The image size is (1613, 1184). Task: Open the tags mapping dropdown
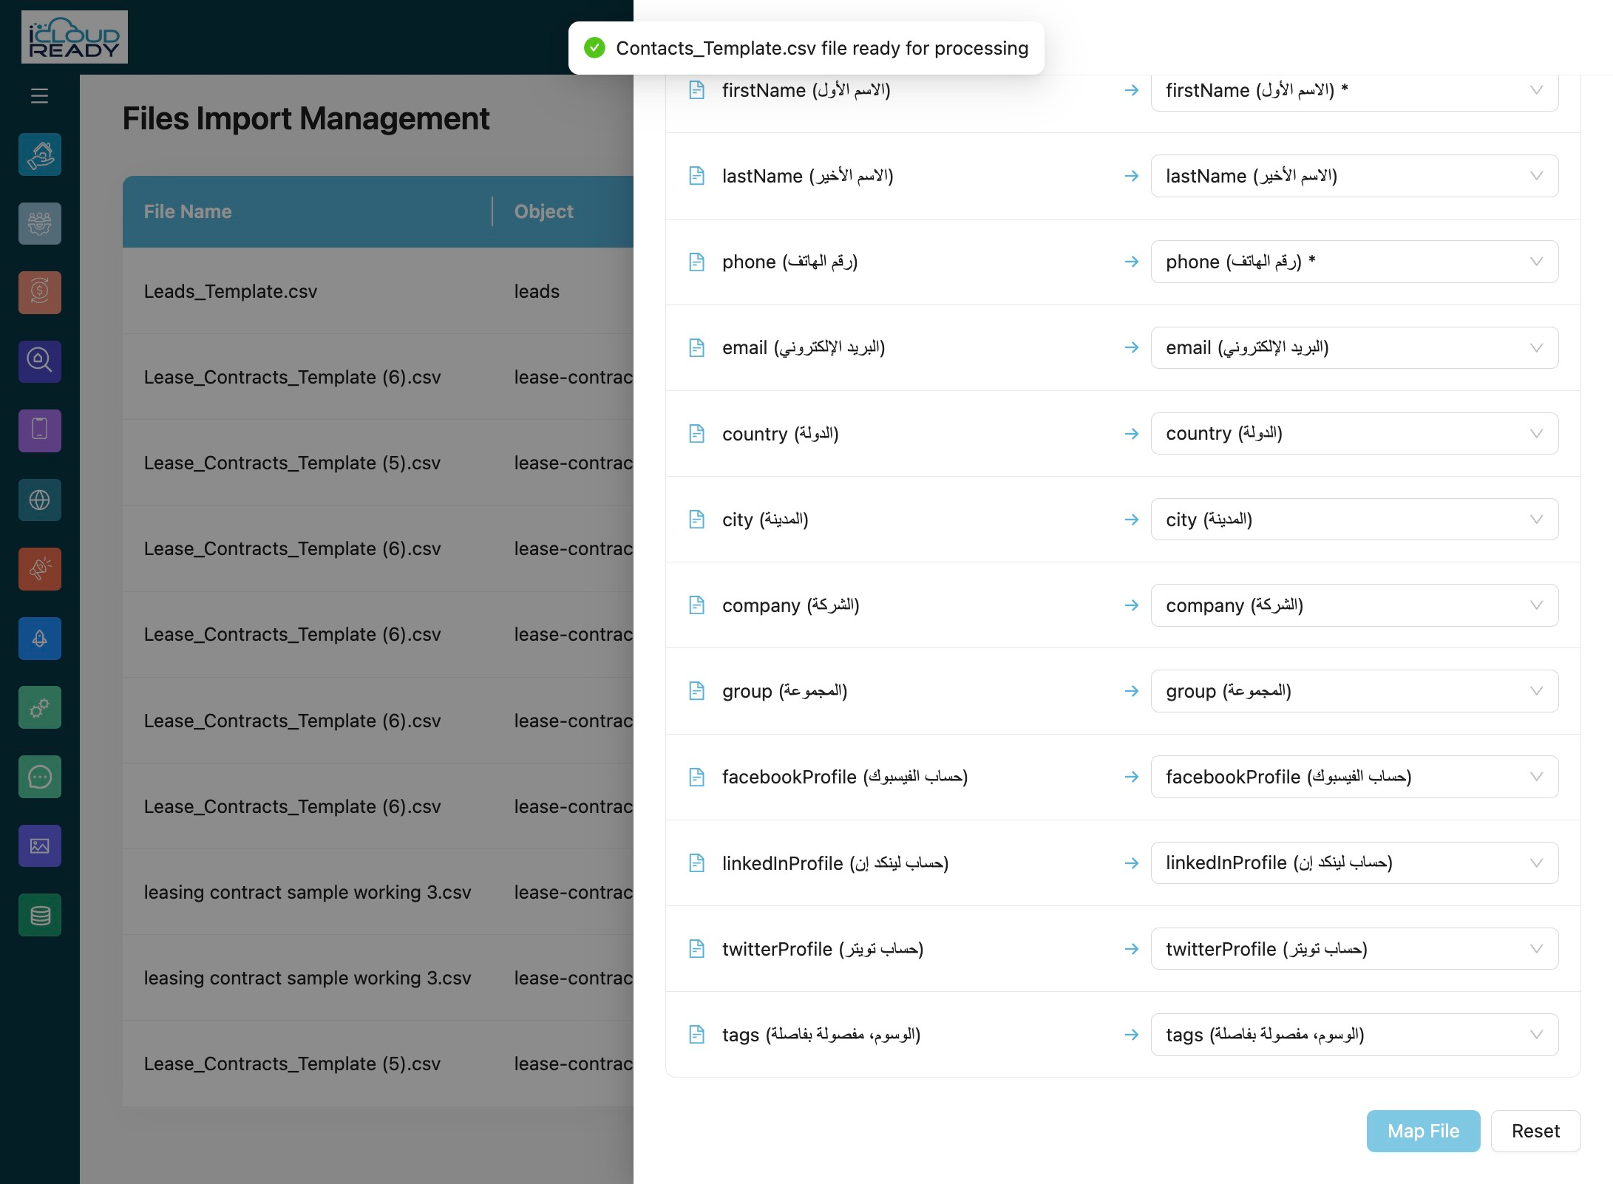tap(1354, 1035)
